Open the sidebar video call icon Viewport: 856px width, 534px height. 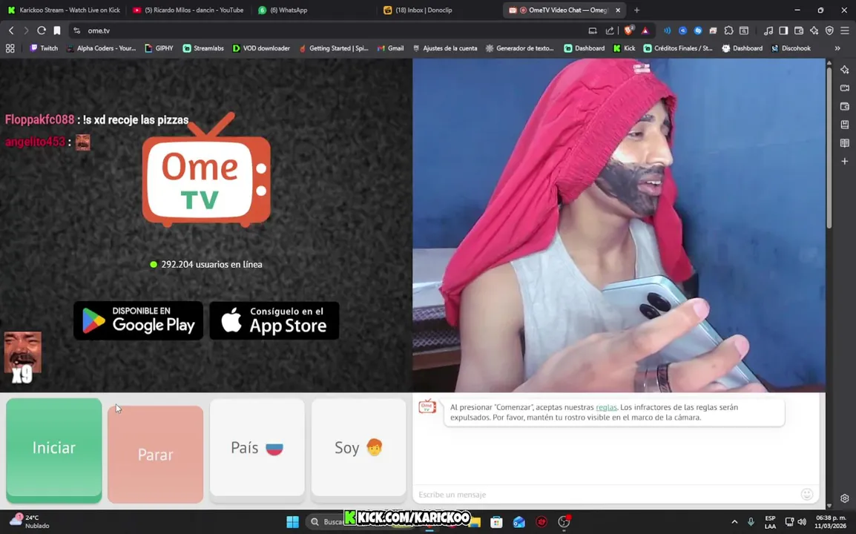click(845, 88)
